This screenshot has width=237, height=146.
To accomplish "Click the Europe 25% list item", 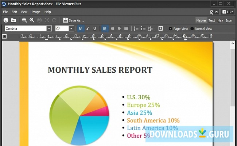I will click(143, 105).
